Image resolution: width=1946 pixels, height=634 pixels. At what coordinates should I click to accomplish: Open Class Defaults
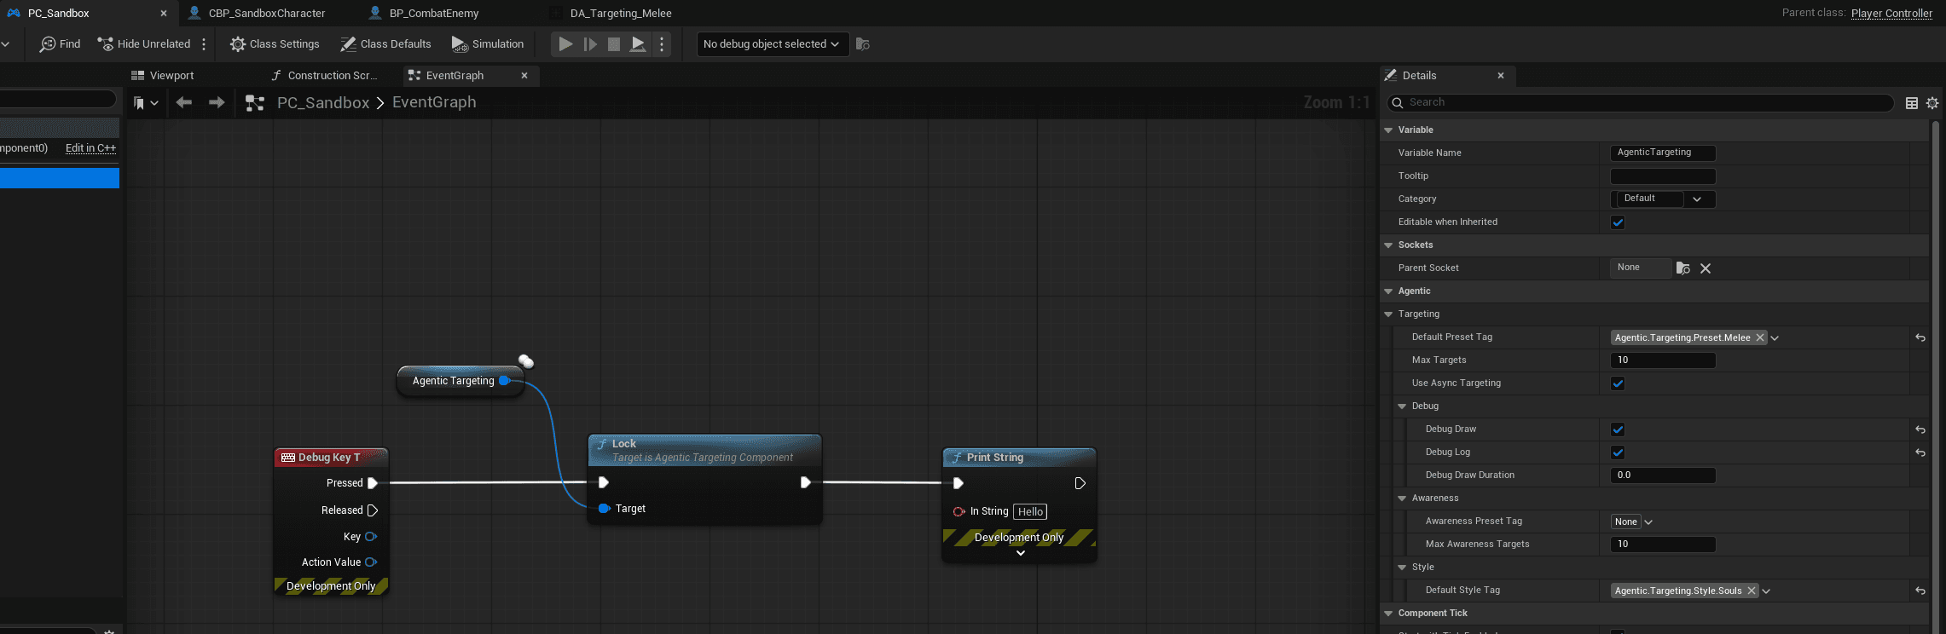pyautogui.click(x=385, y=44)
